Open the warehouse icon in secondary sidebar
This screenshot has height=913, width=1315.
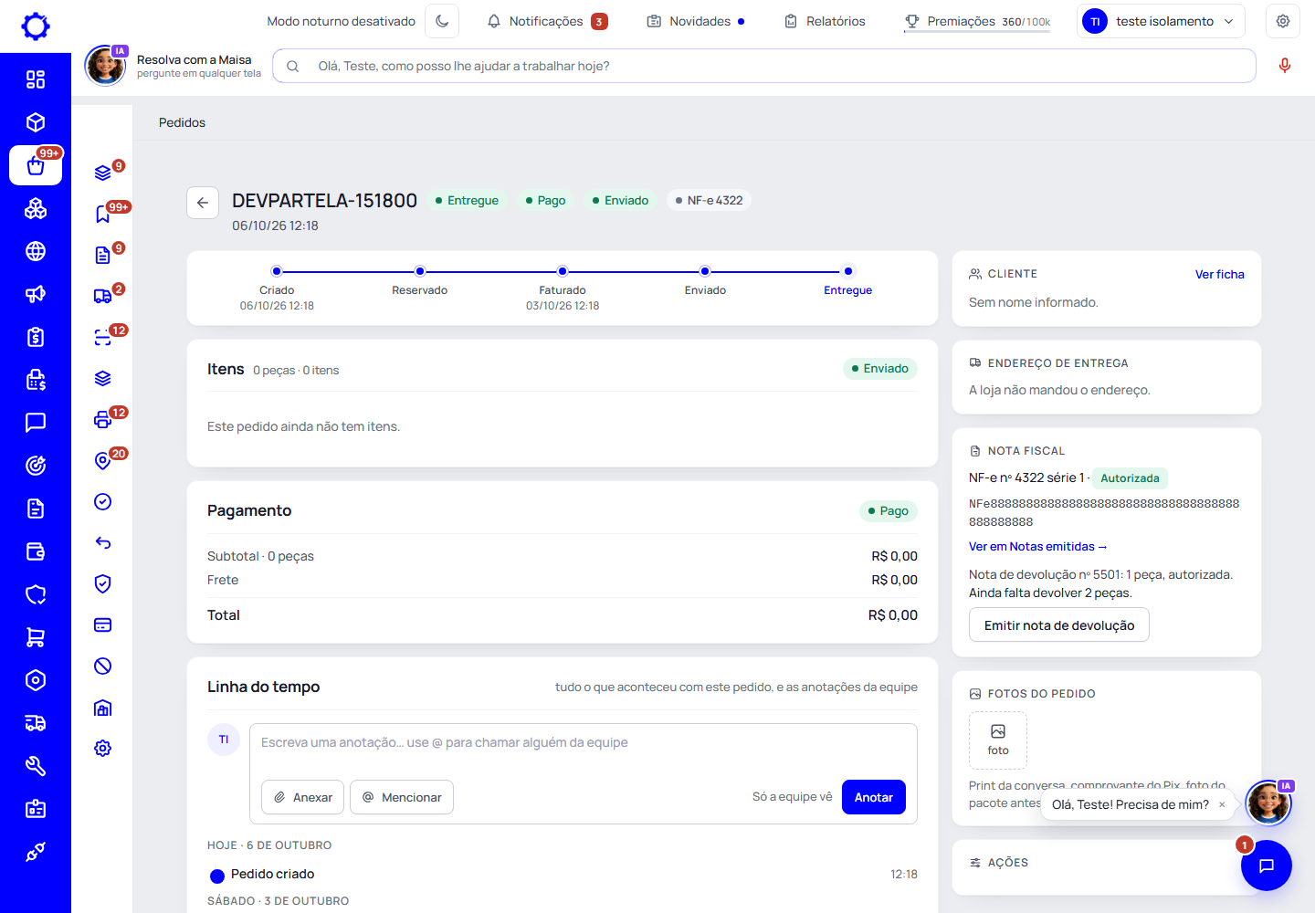(x=103, y=707)
